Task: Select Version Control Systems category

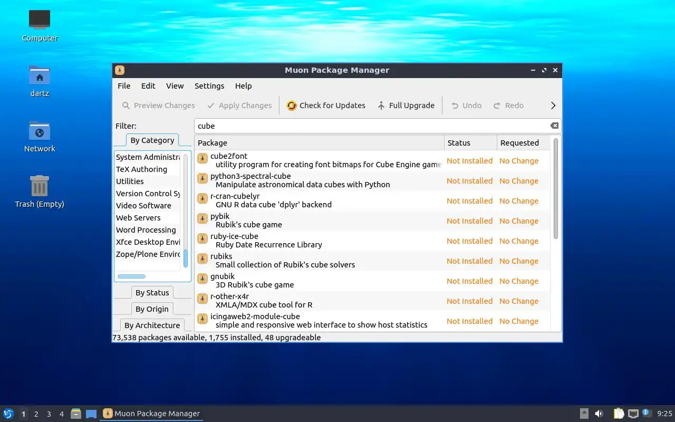Action: 148,194
